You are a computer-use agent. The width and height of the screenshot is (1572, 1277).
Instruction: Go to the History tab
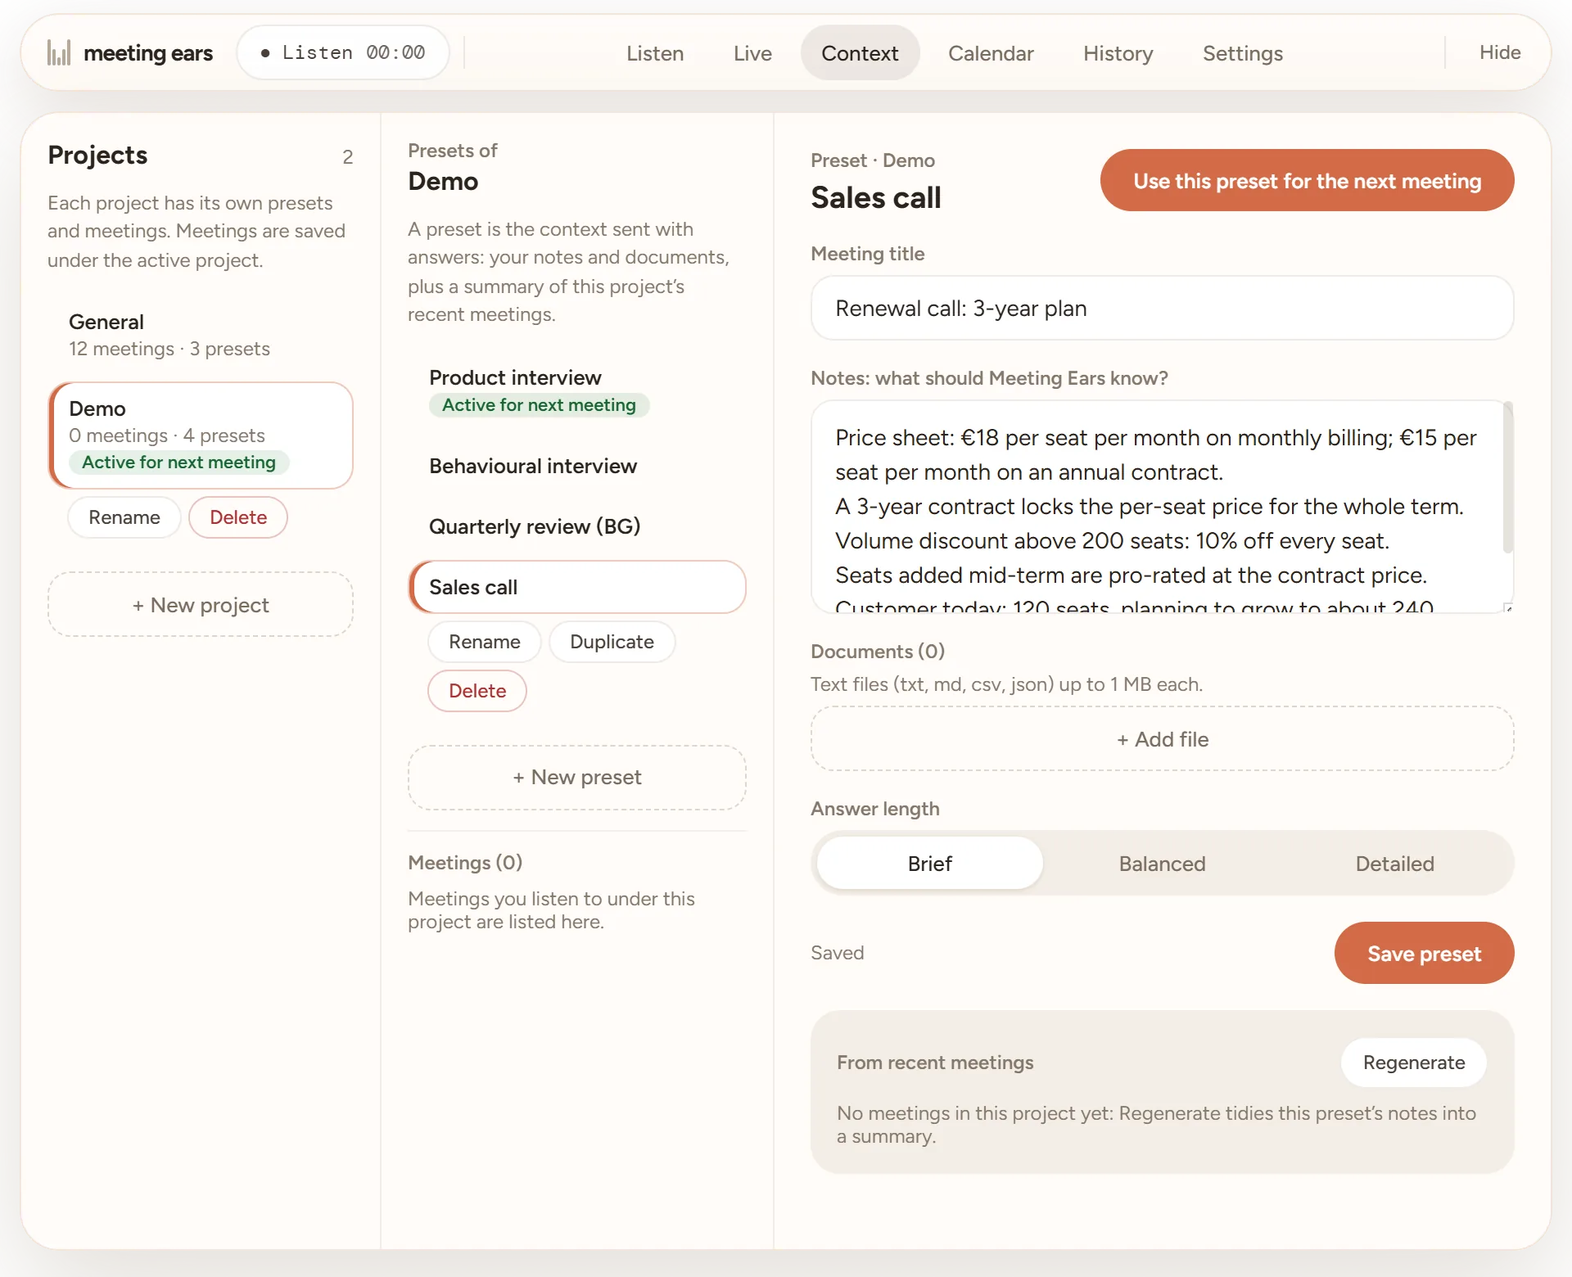pos(1118,53)
